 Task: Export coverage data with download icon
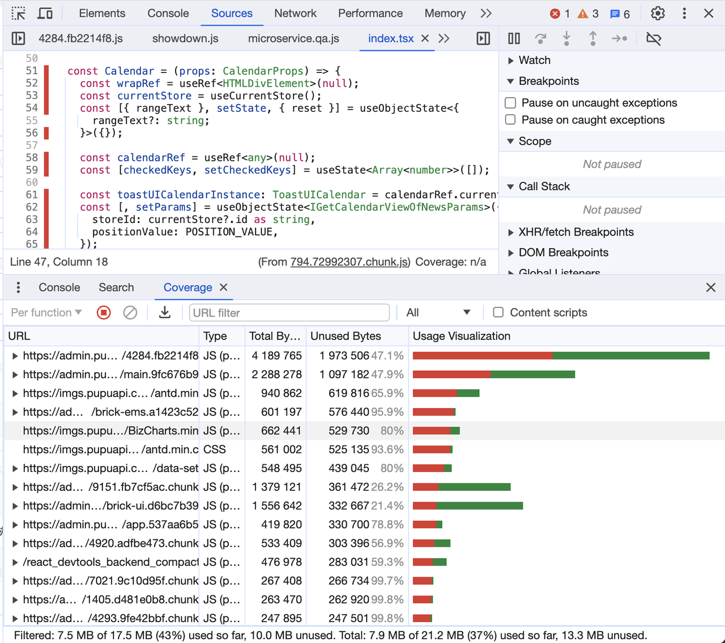click(x=165, y=312)
